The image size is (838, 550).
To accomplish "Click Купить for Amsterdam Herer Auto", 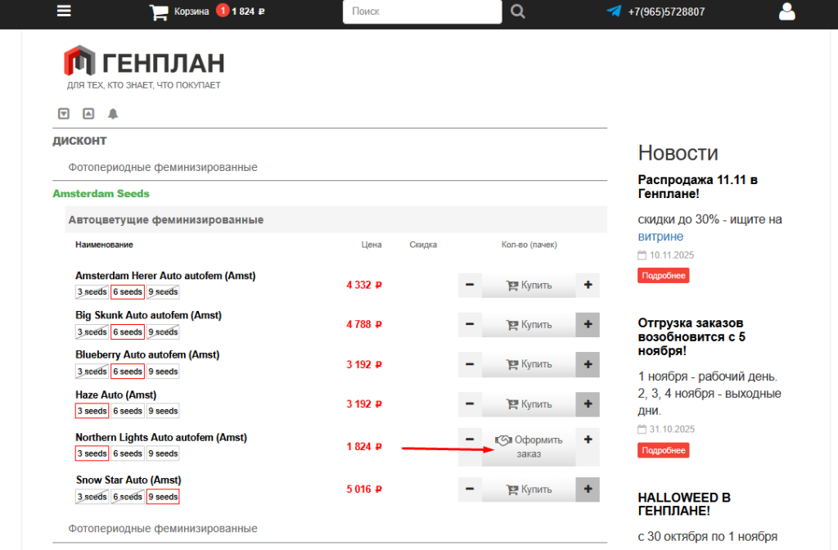I will 529,286.
